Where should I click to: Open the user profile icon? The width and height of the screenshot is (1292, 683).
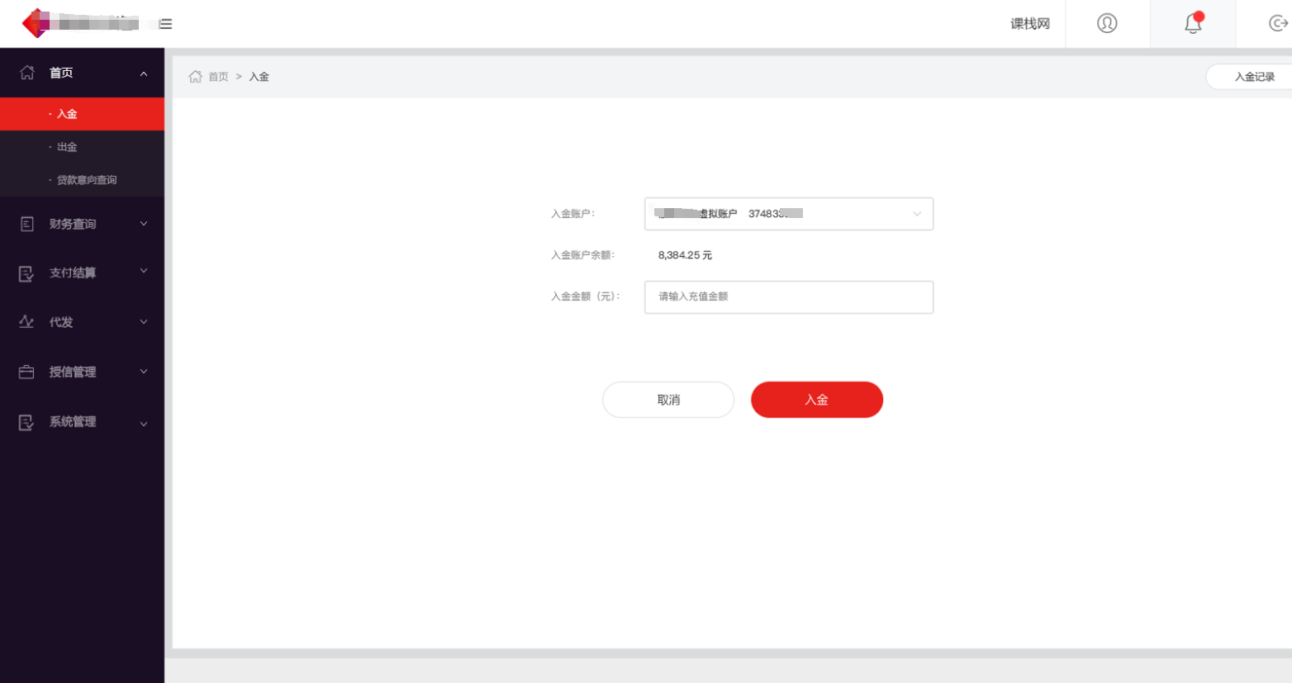coord(1107,23)
